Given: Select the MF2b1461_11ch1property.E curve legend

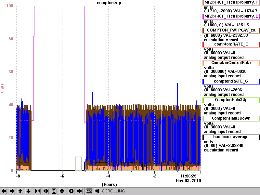Looking at the screenshot, I should pyautogui.click(x=231, y=17).
